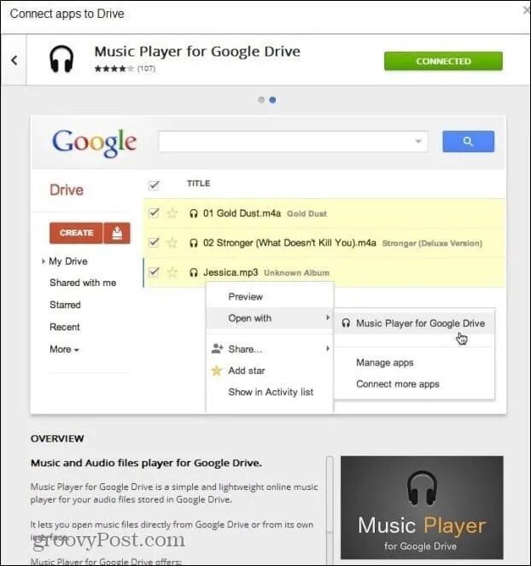Open the search box dropdown arrow
Image resolution: width=531 pixels, height=566 pixels.
(418, 141)
